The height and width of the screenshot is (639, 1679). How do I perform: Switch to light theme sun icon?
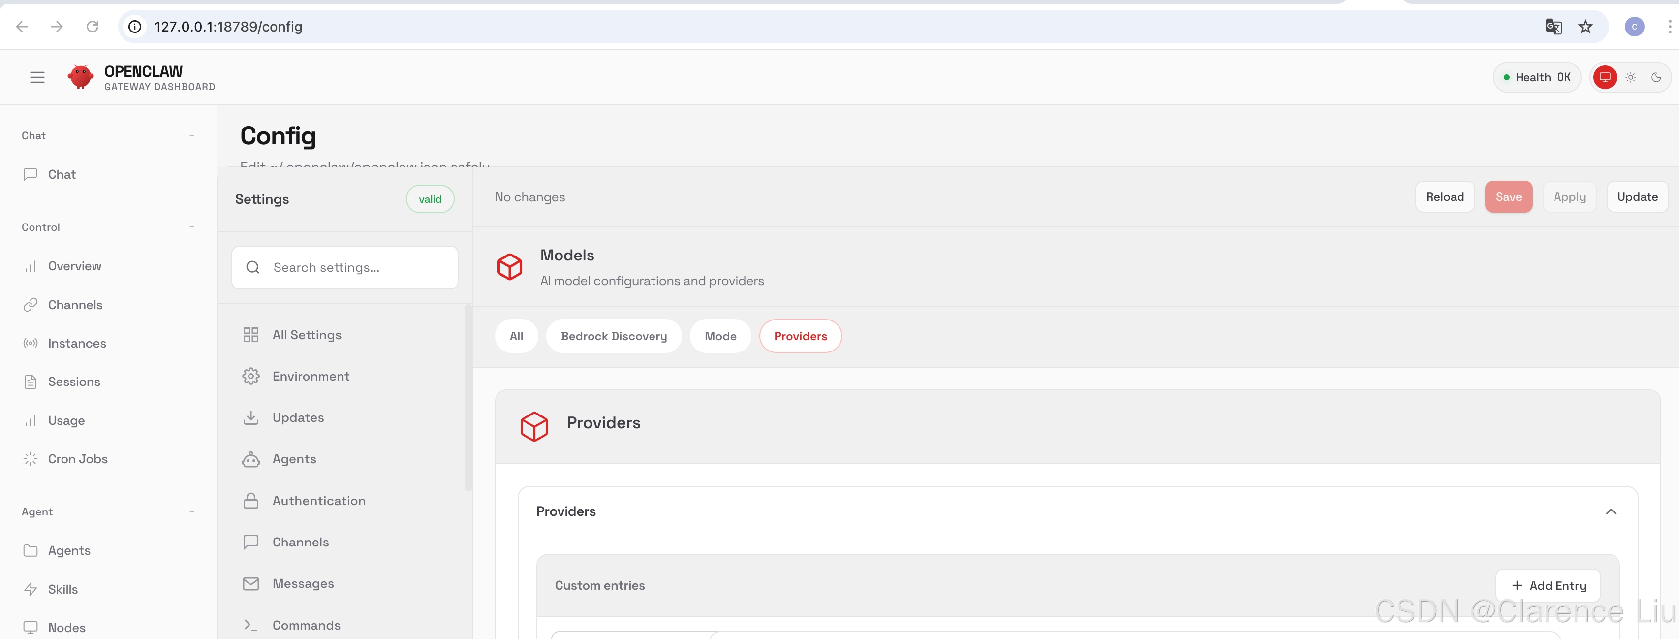[1631, 78]
